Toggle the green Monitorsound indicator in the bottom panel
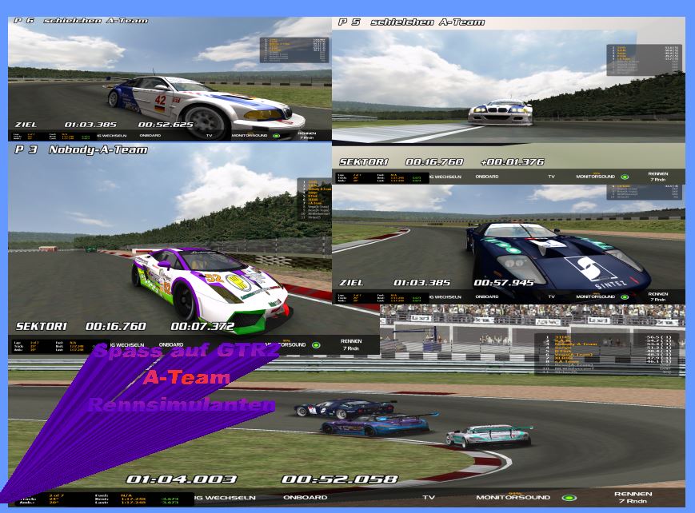 [x=569, y=498]
